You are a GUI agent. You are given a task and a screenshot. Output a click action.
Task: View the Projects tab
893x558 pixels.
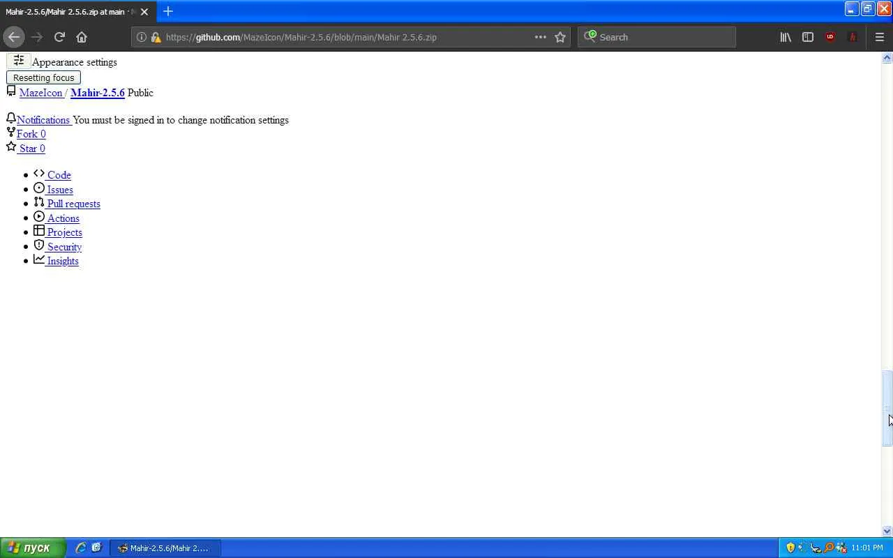click(64, 232)
